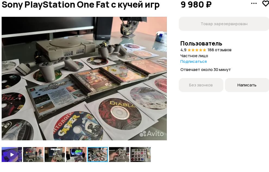Play the video thumbnail in gallery
The image size is (269, 172).
pyautogui.click(x=12, y=154)
